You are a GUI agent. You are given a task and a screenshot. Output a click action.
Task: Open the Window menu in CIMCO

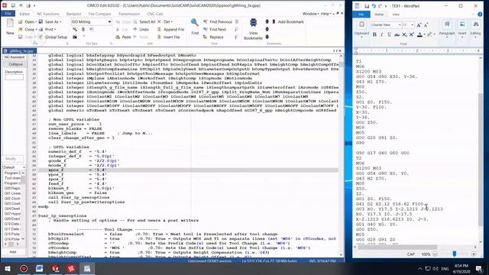[x=310, y=14]
